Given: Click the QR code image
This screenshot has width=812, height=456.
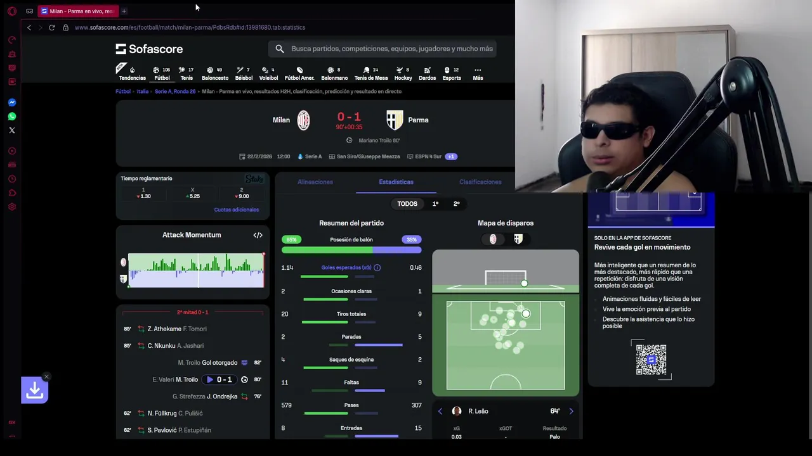Looking at the screenshot, I should (651, 360).
